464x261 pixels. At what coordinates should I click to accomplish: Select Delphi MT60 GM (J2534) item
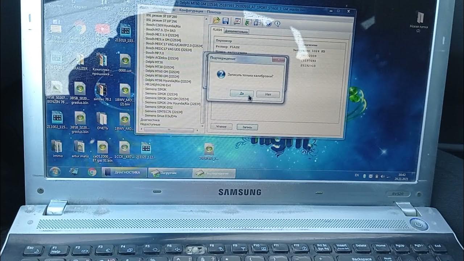[162, 72]
